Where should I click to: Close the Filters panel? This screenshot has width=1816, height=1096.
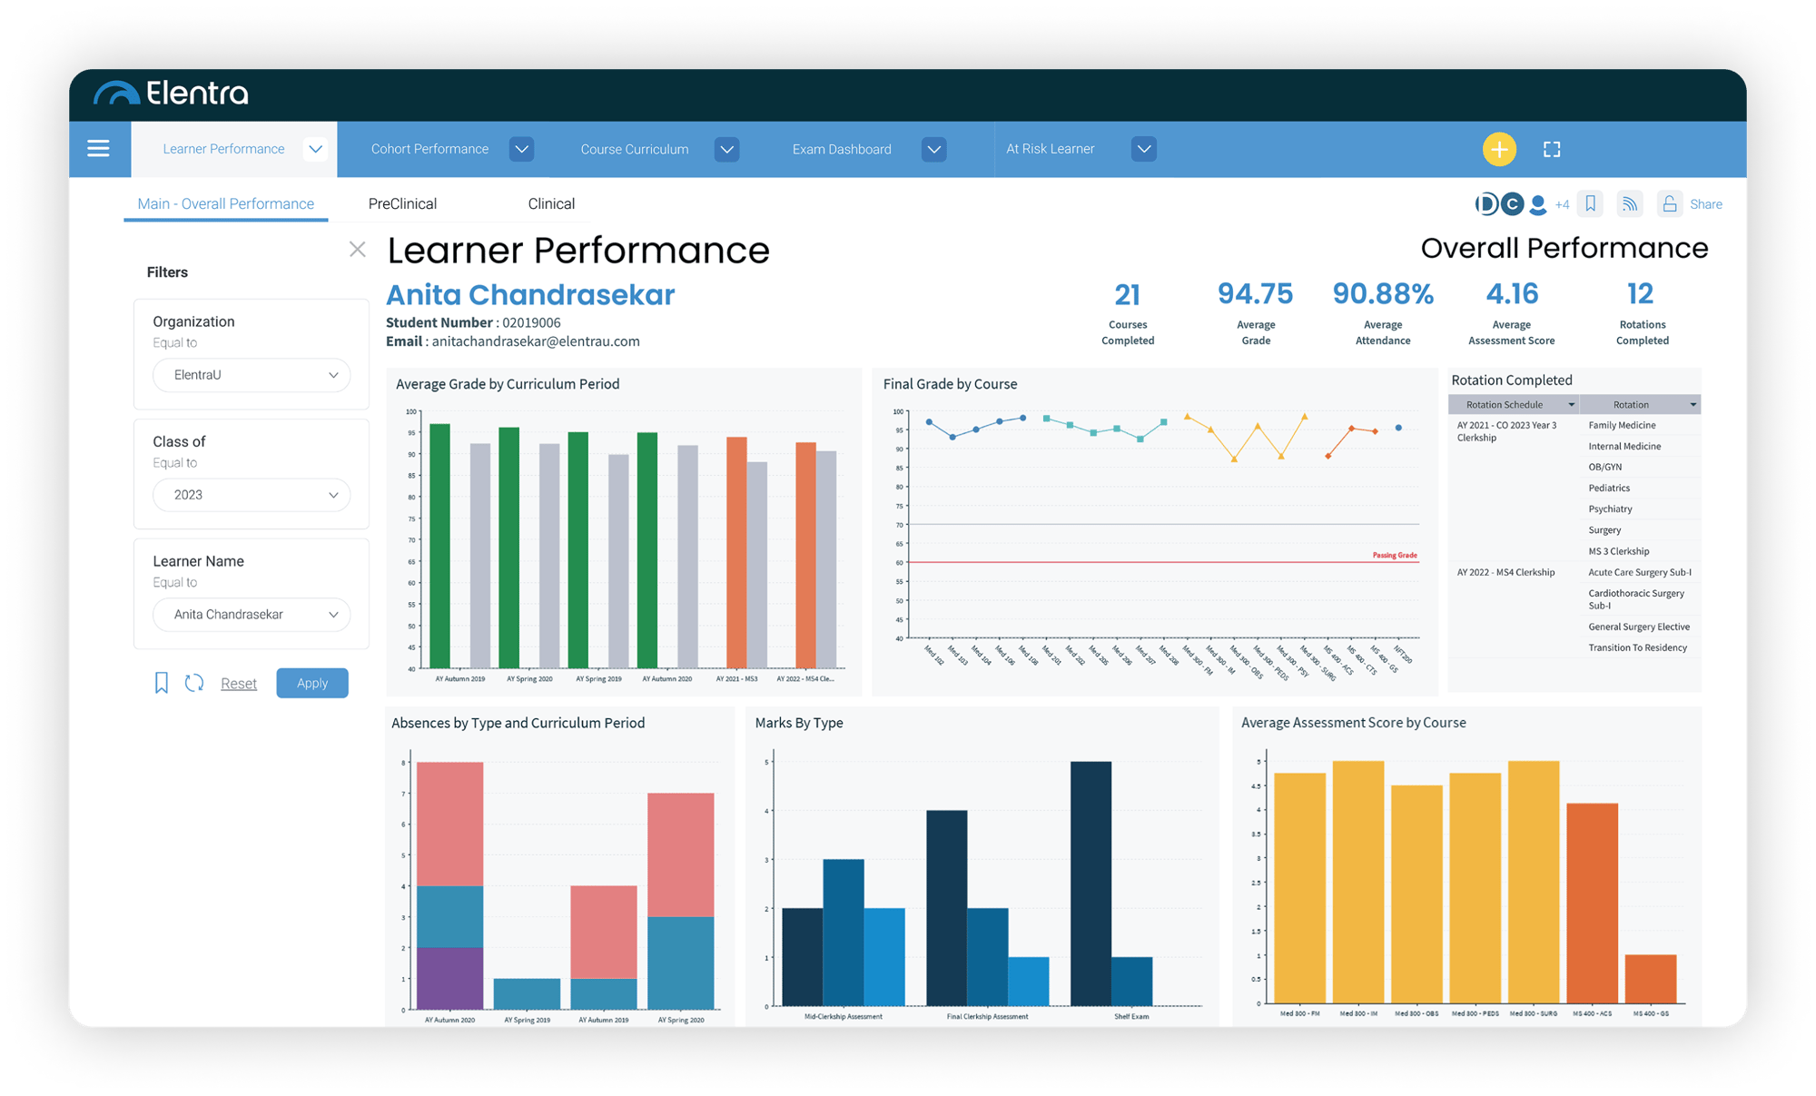point(357,250)
